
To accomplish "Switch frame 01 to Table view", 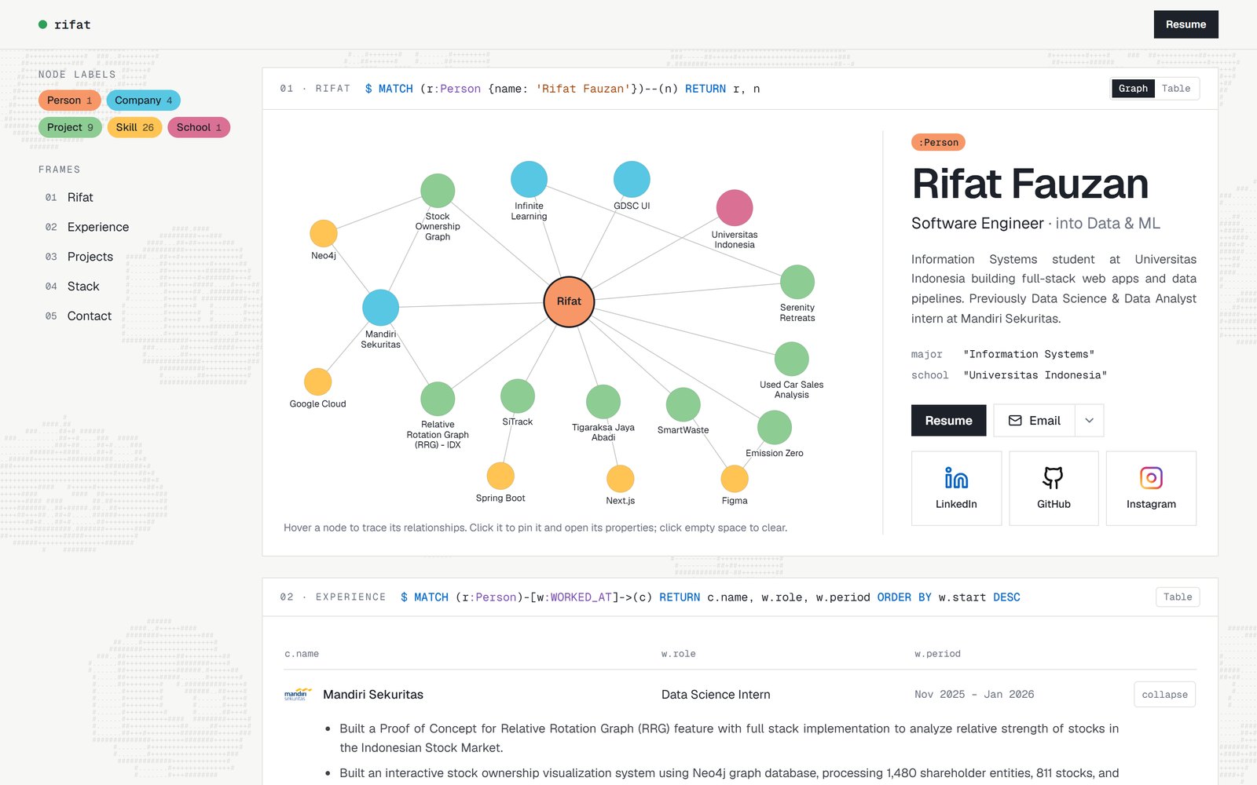I will (1176, 89).
